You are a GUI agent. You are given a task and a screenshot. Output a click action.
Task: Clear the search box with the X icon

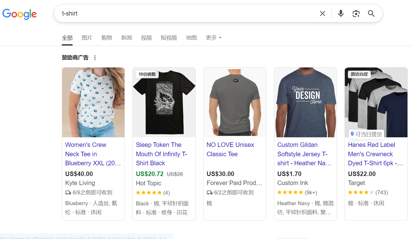pyautogui.click(x=322, y=14)
